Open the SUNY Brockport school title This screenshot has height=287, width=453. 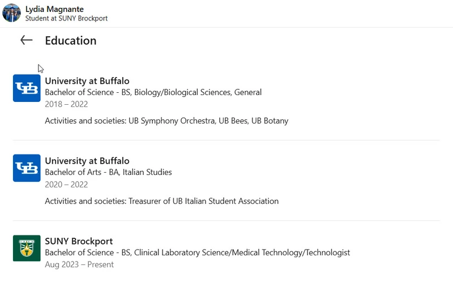coord(79,241)
